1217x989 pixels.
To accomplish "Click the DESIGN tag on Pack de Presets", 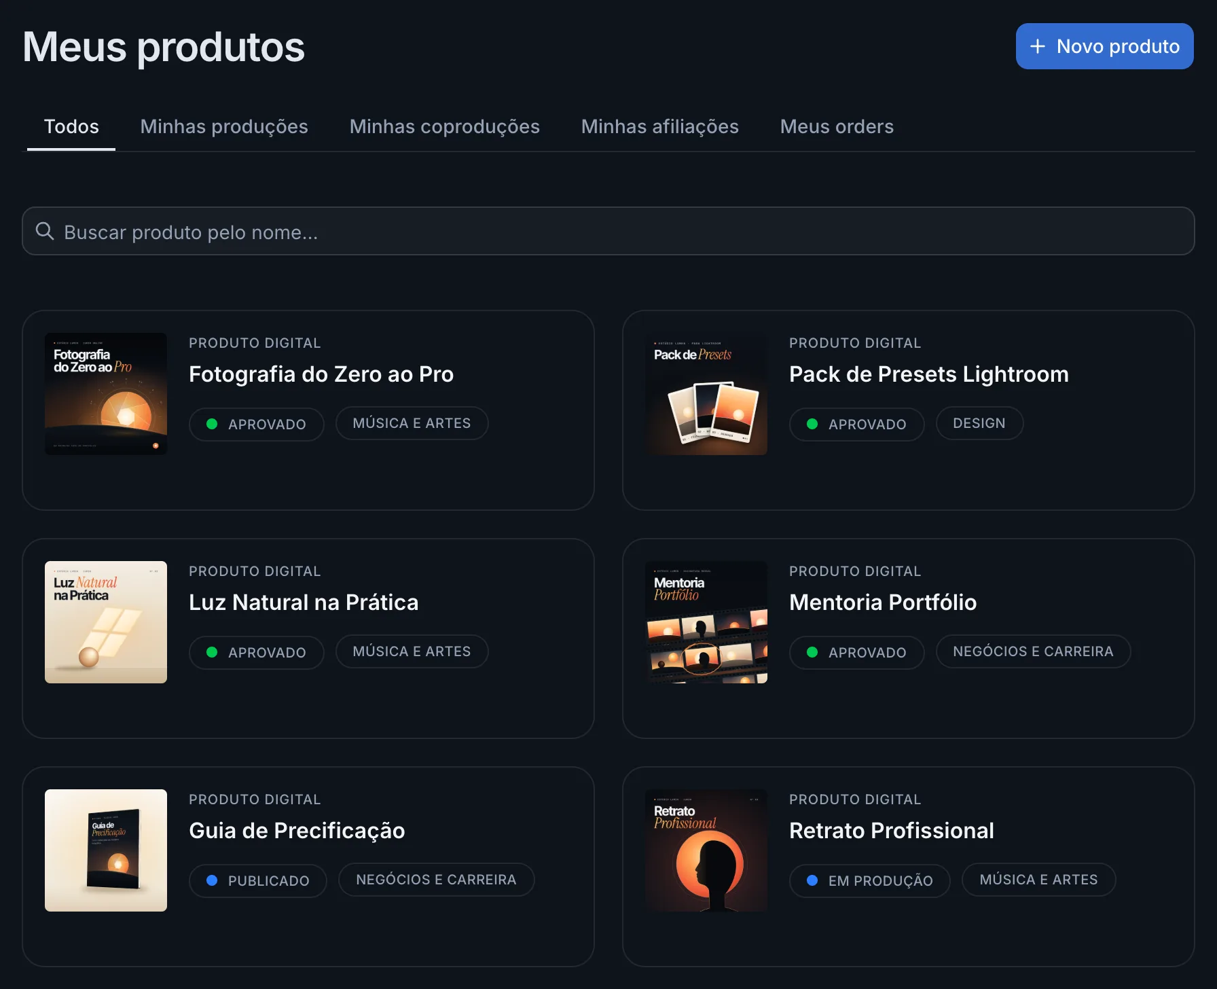I will pyautogui.click(x=979, y=423).
